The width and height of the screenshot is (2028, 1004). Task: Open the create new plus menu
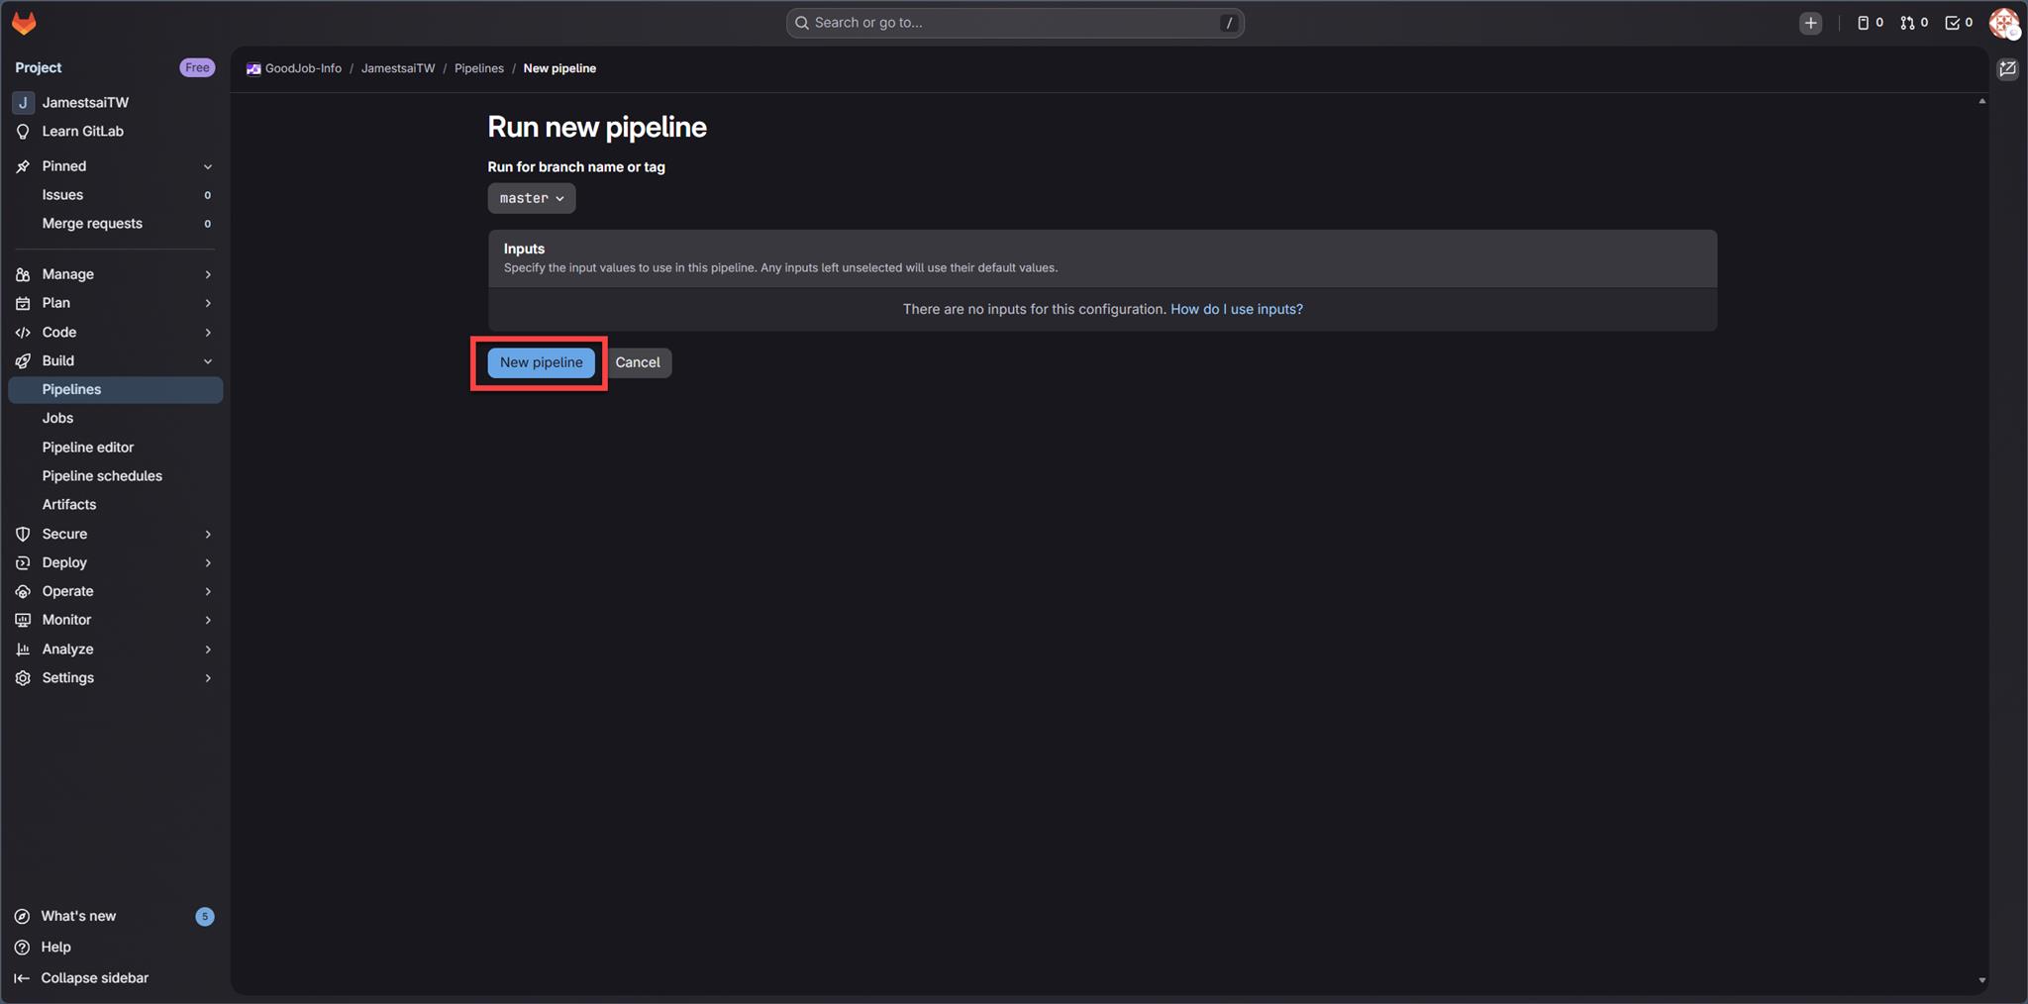[1810, 23]
